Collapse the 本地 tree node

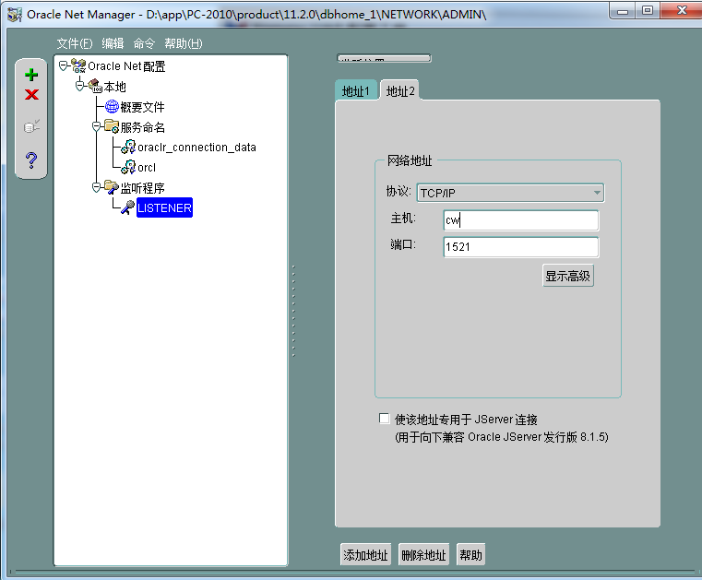point(79,86)
